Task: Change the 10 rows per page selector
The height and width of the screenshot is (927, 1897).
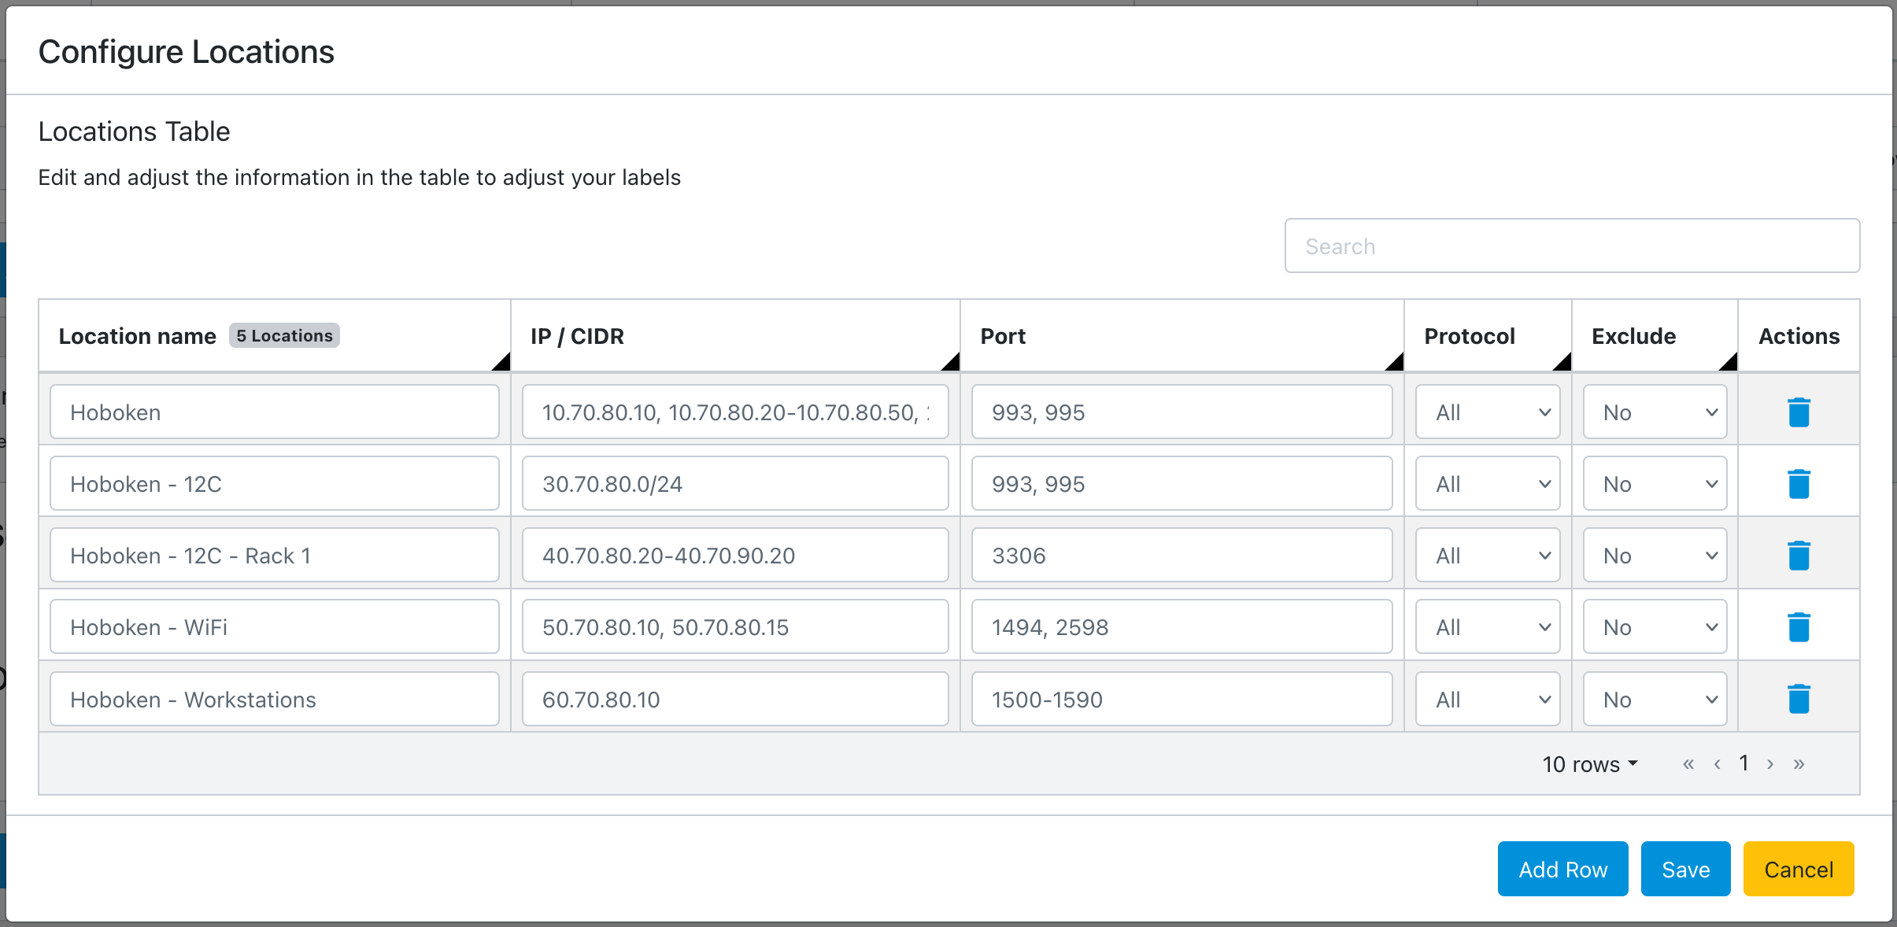Action: (1590, 764)
